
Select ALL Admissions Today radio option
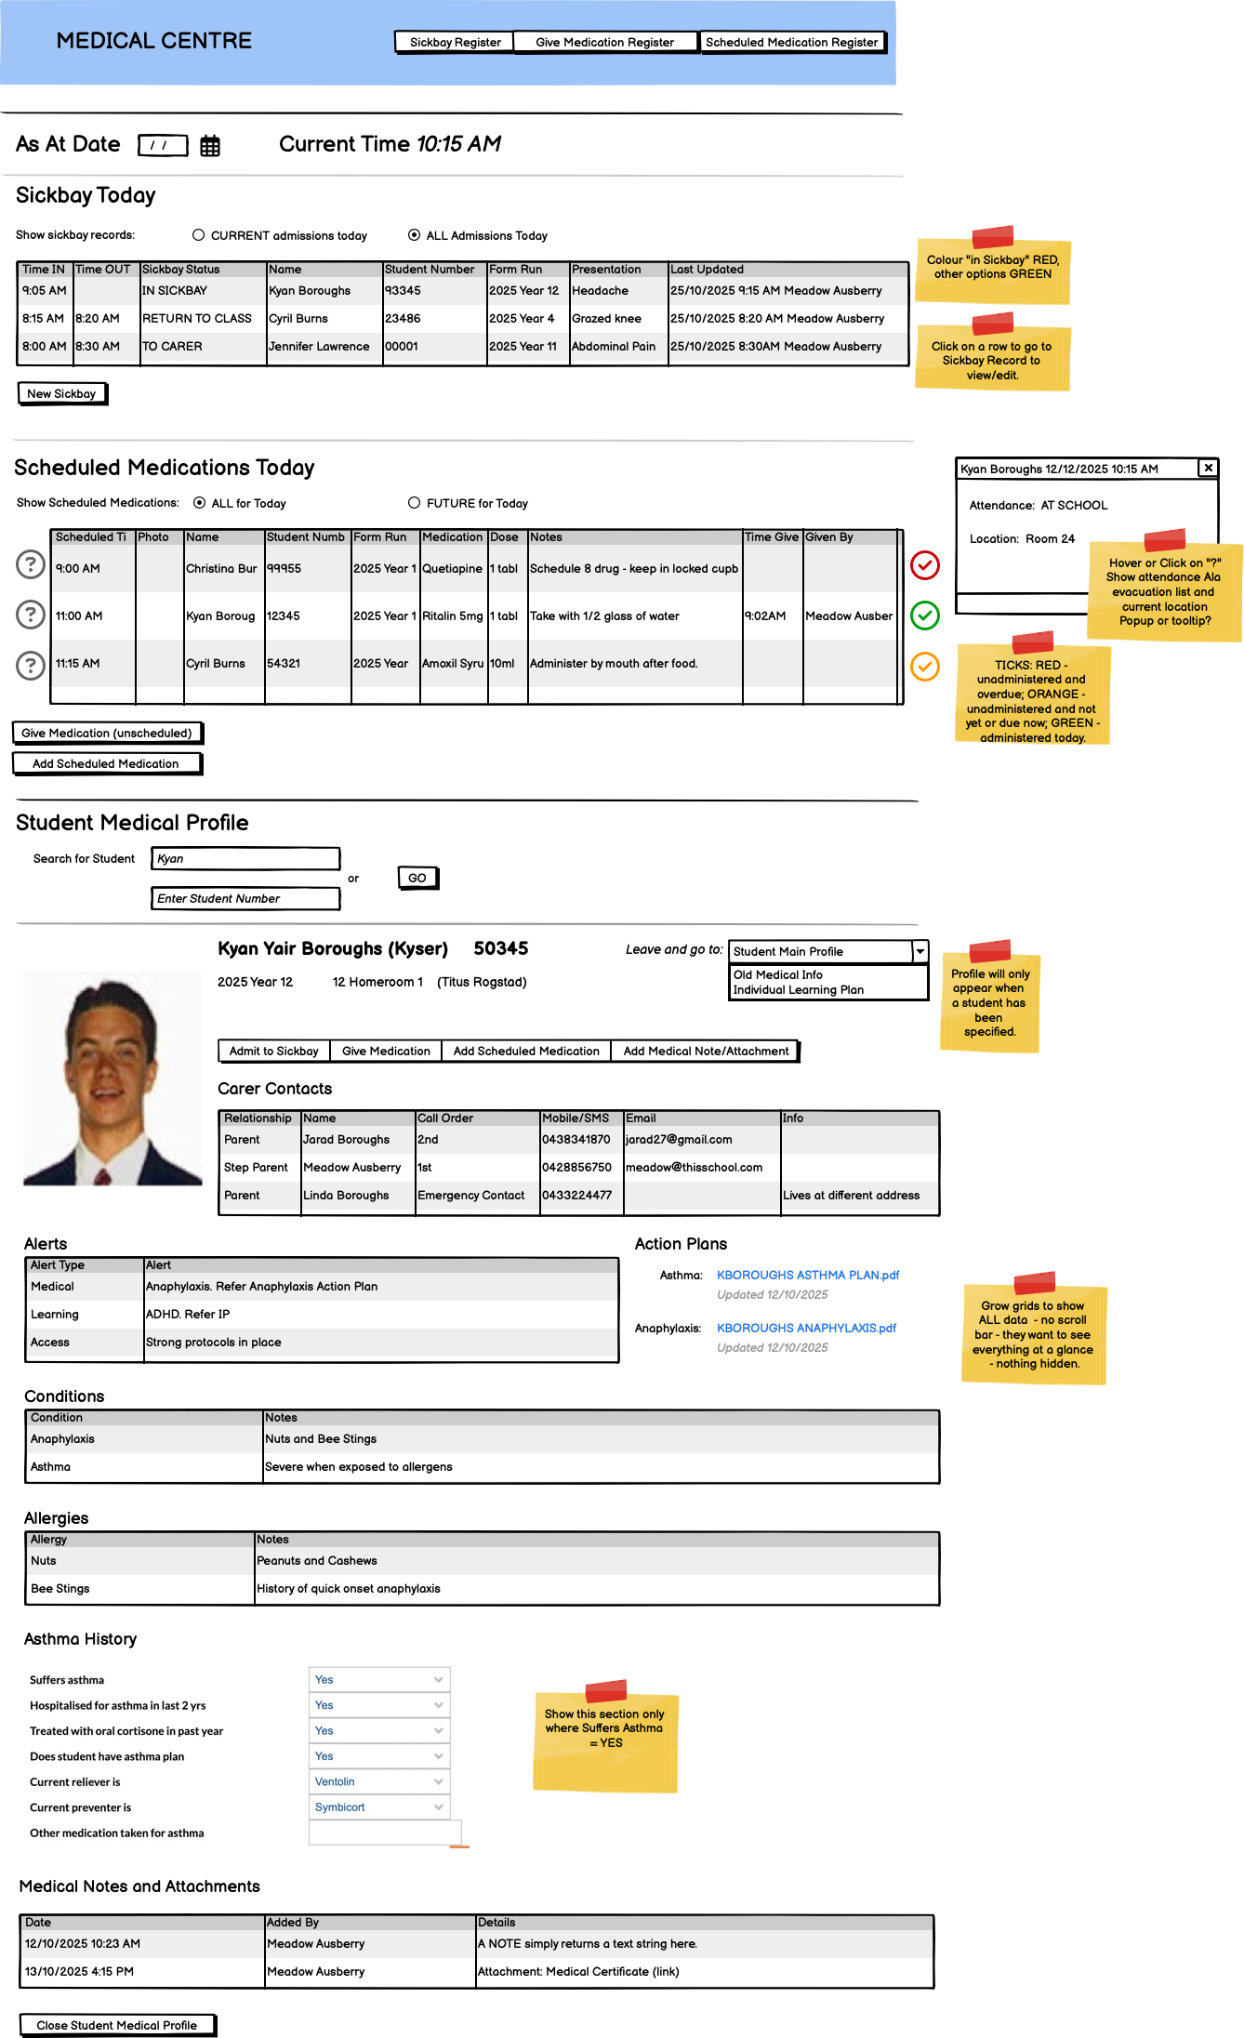(x=414, y=235)
